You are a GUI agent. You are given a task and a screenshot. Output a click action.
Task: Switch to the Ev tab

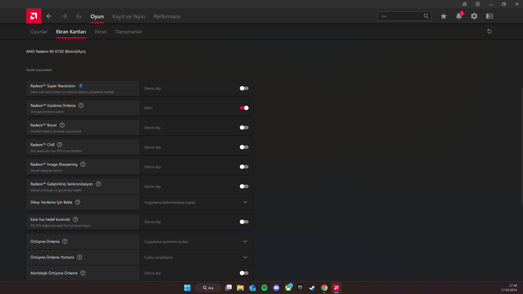(79, 16)
